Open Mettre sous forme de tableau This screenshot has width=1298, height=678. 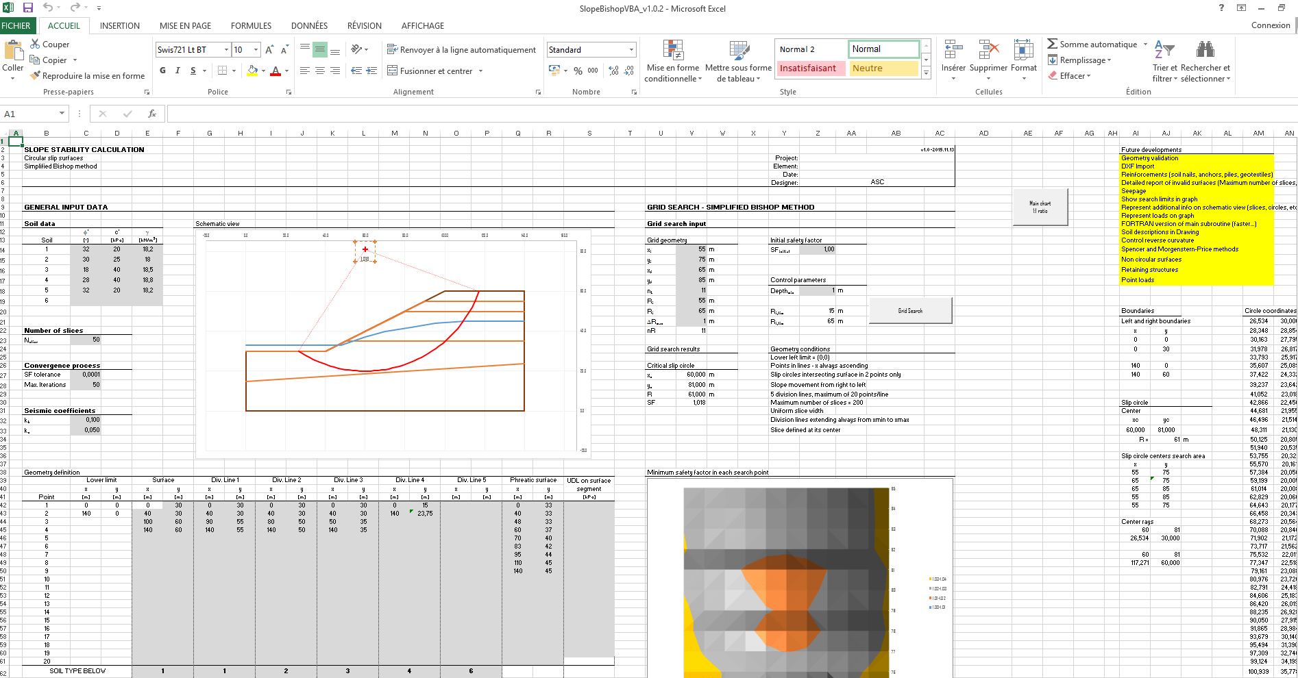[x=739, y=62]
